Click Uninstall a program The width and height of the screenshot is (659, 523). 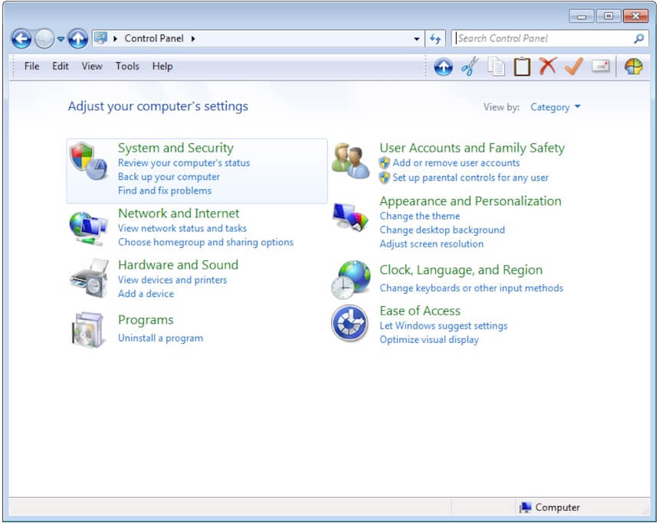point(161,338)
